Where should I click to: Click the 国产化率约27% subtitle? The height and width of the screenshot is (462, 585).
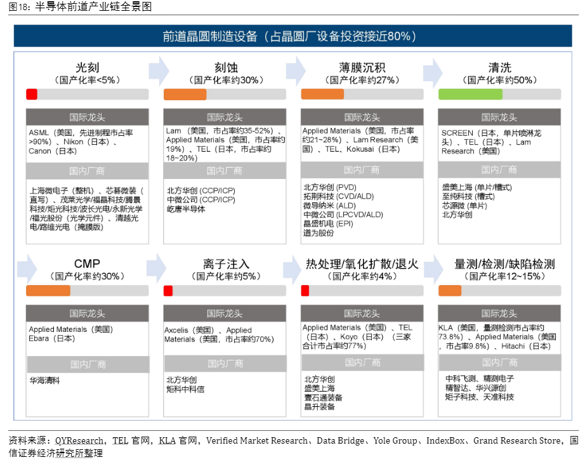pos(362,80)
